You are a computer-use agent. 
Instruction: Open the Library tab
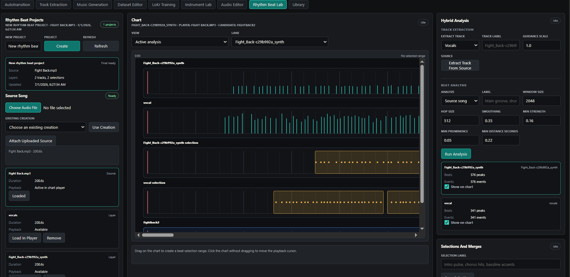tap(299, 5)
